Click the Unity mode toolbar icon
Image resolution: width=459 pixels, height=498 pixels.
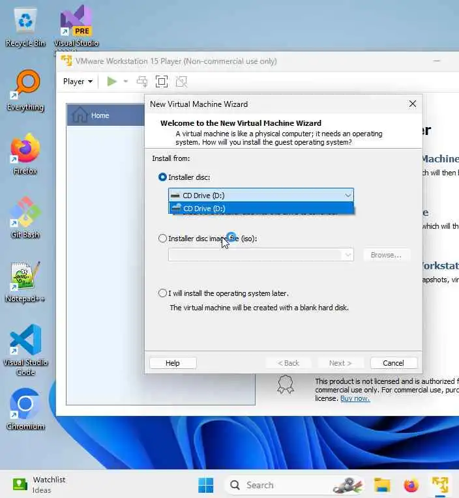tap(181, 81)
